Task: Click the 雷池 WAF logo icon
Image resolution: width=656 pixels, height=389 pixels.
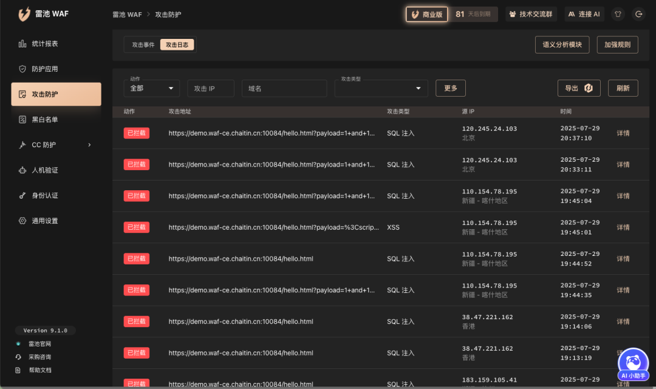Action: pos(24,14)
